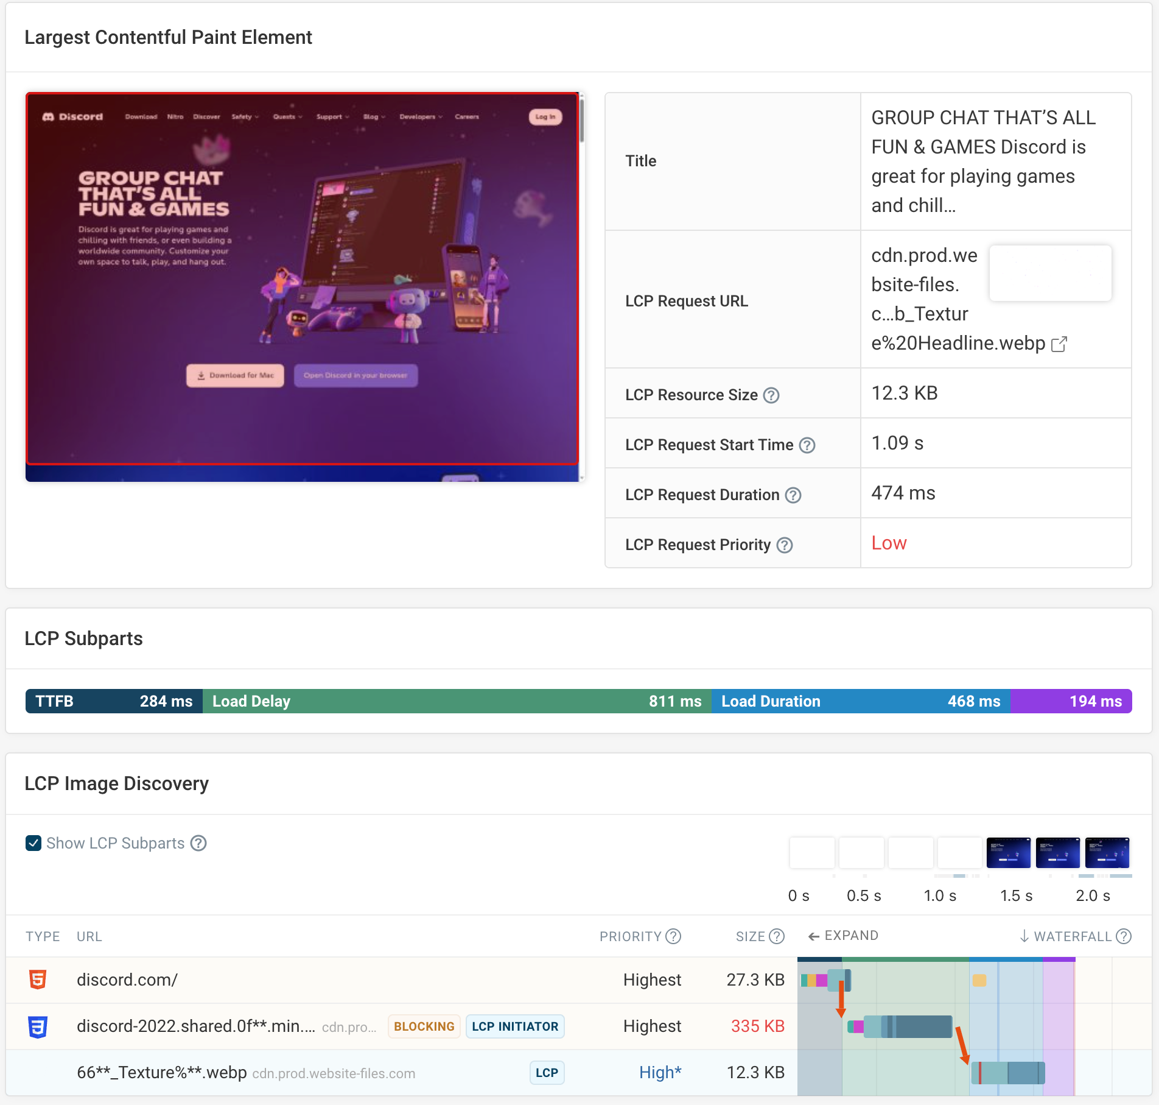Image resolution: width=1159 pixels, height=1105 pixels.
Task: Click the Load Duration 468 ms segment
Action: [861, 701]
